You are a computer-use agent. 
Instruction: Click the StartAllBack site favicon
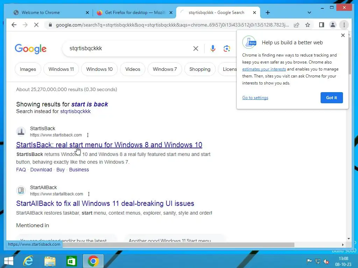(x=21, y=190)
